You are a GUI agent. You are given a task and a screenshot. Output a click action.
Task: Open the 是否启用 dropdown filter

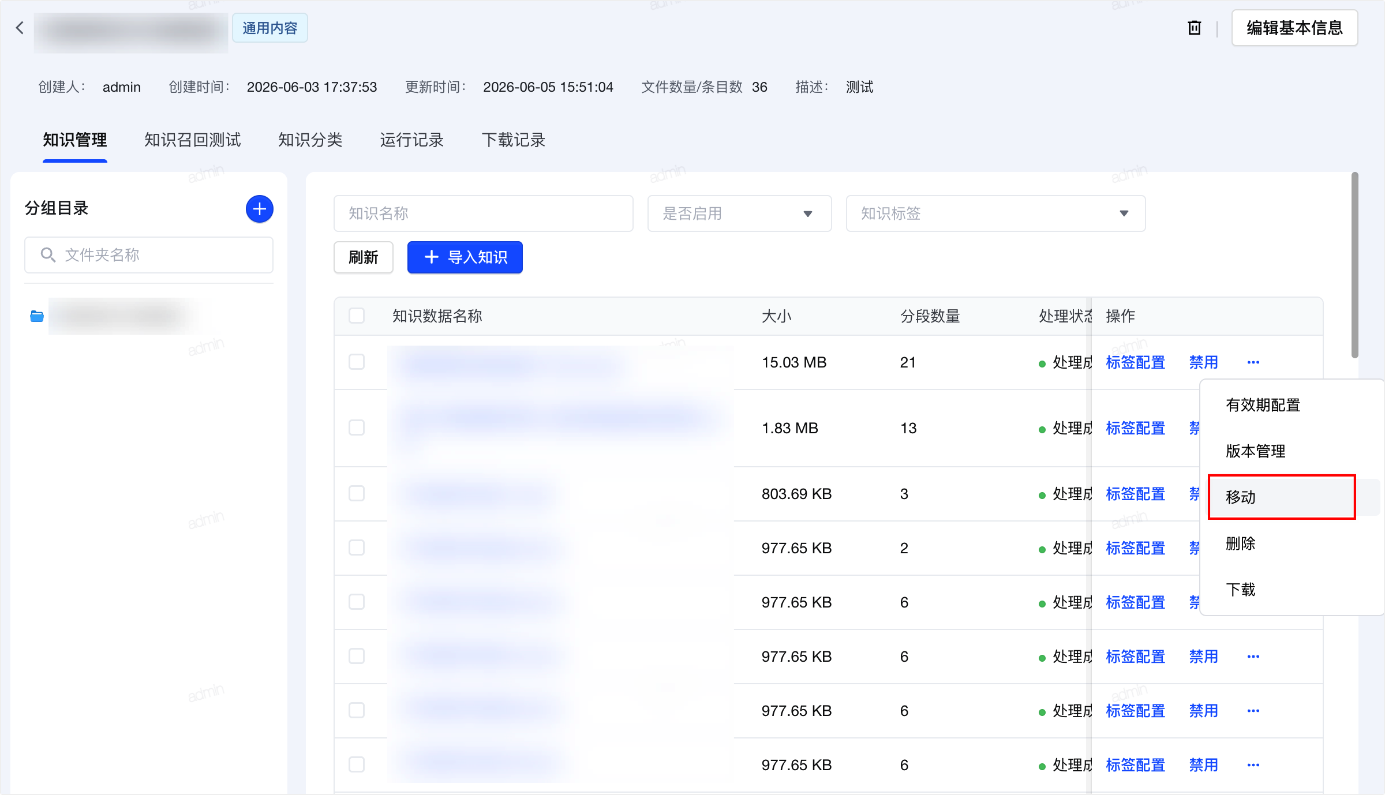pyautogui.click(x=739, y=213)
